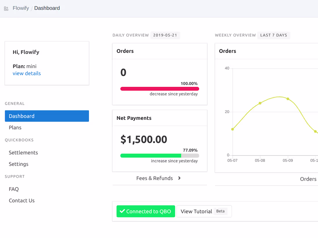Click the view details link for plan

point(27,73)
